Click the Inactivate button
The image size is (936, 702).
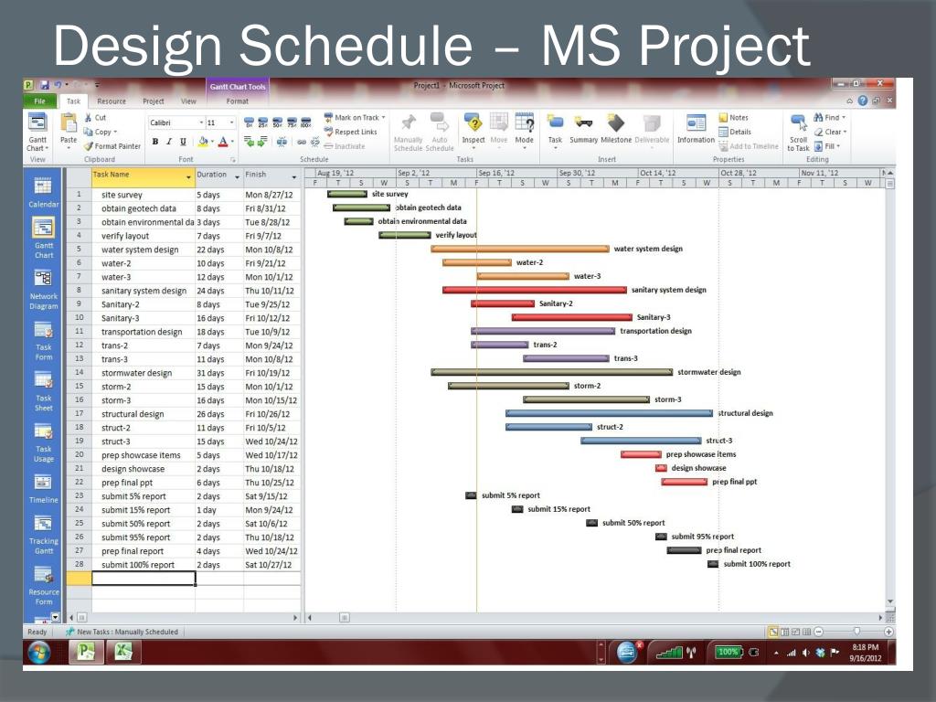pyautogui.click(x=345, y=146)
